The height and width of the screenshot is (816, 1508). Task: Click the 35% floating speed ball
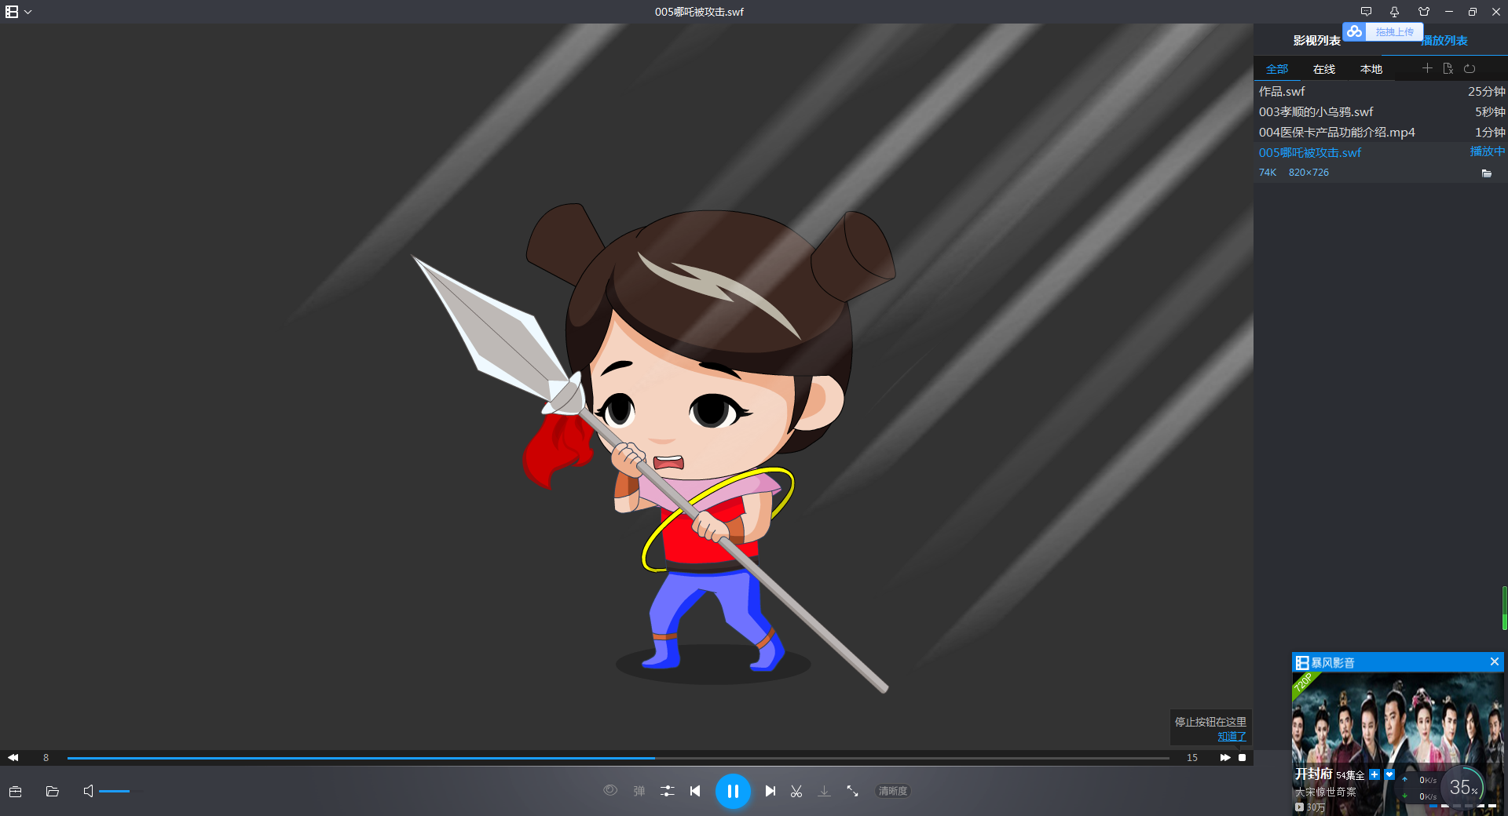pos(1462,787)
